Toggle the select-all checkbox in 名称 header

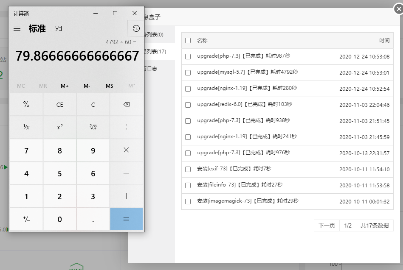[x=188, y=40]
